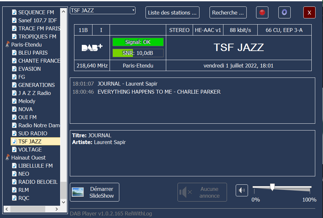Click the horizontal scrollbar right arrow

click(x=57, y=209)
